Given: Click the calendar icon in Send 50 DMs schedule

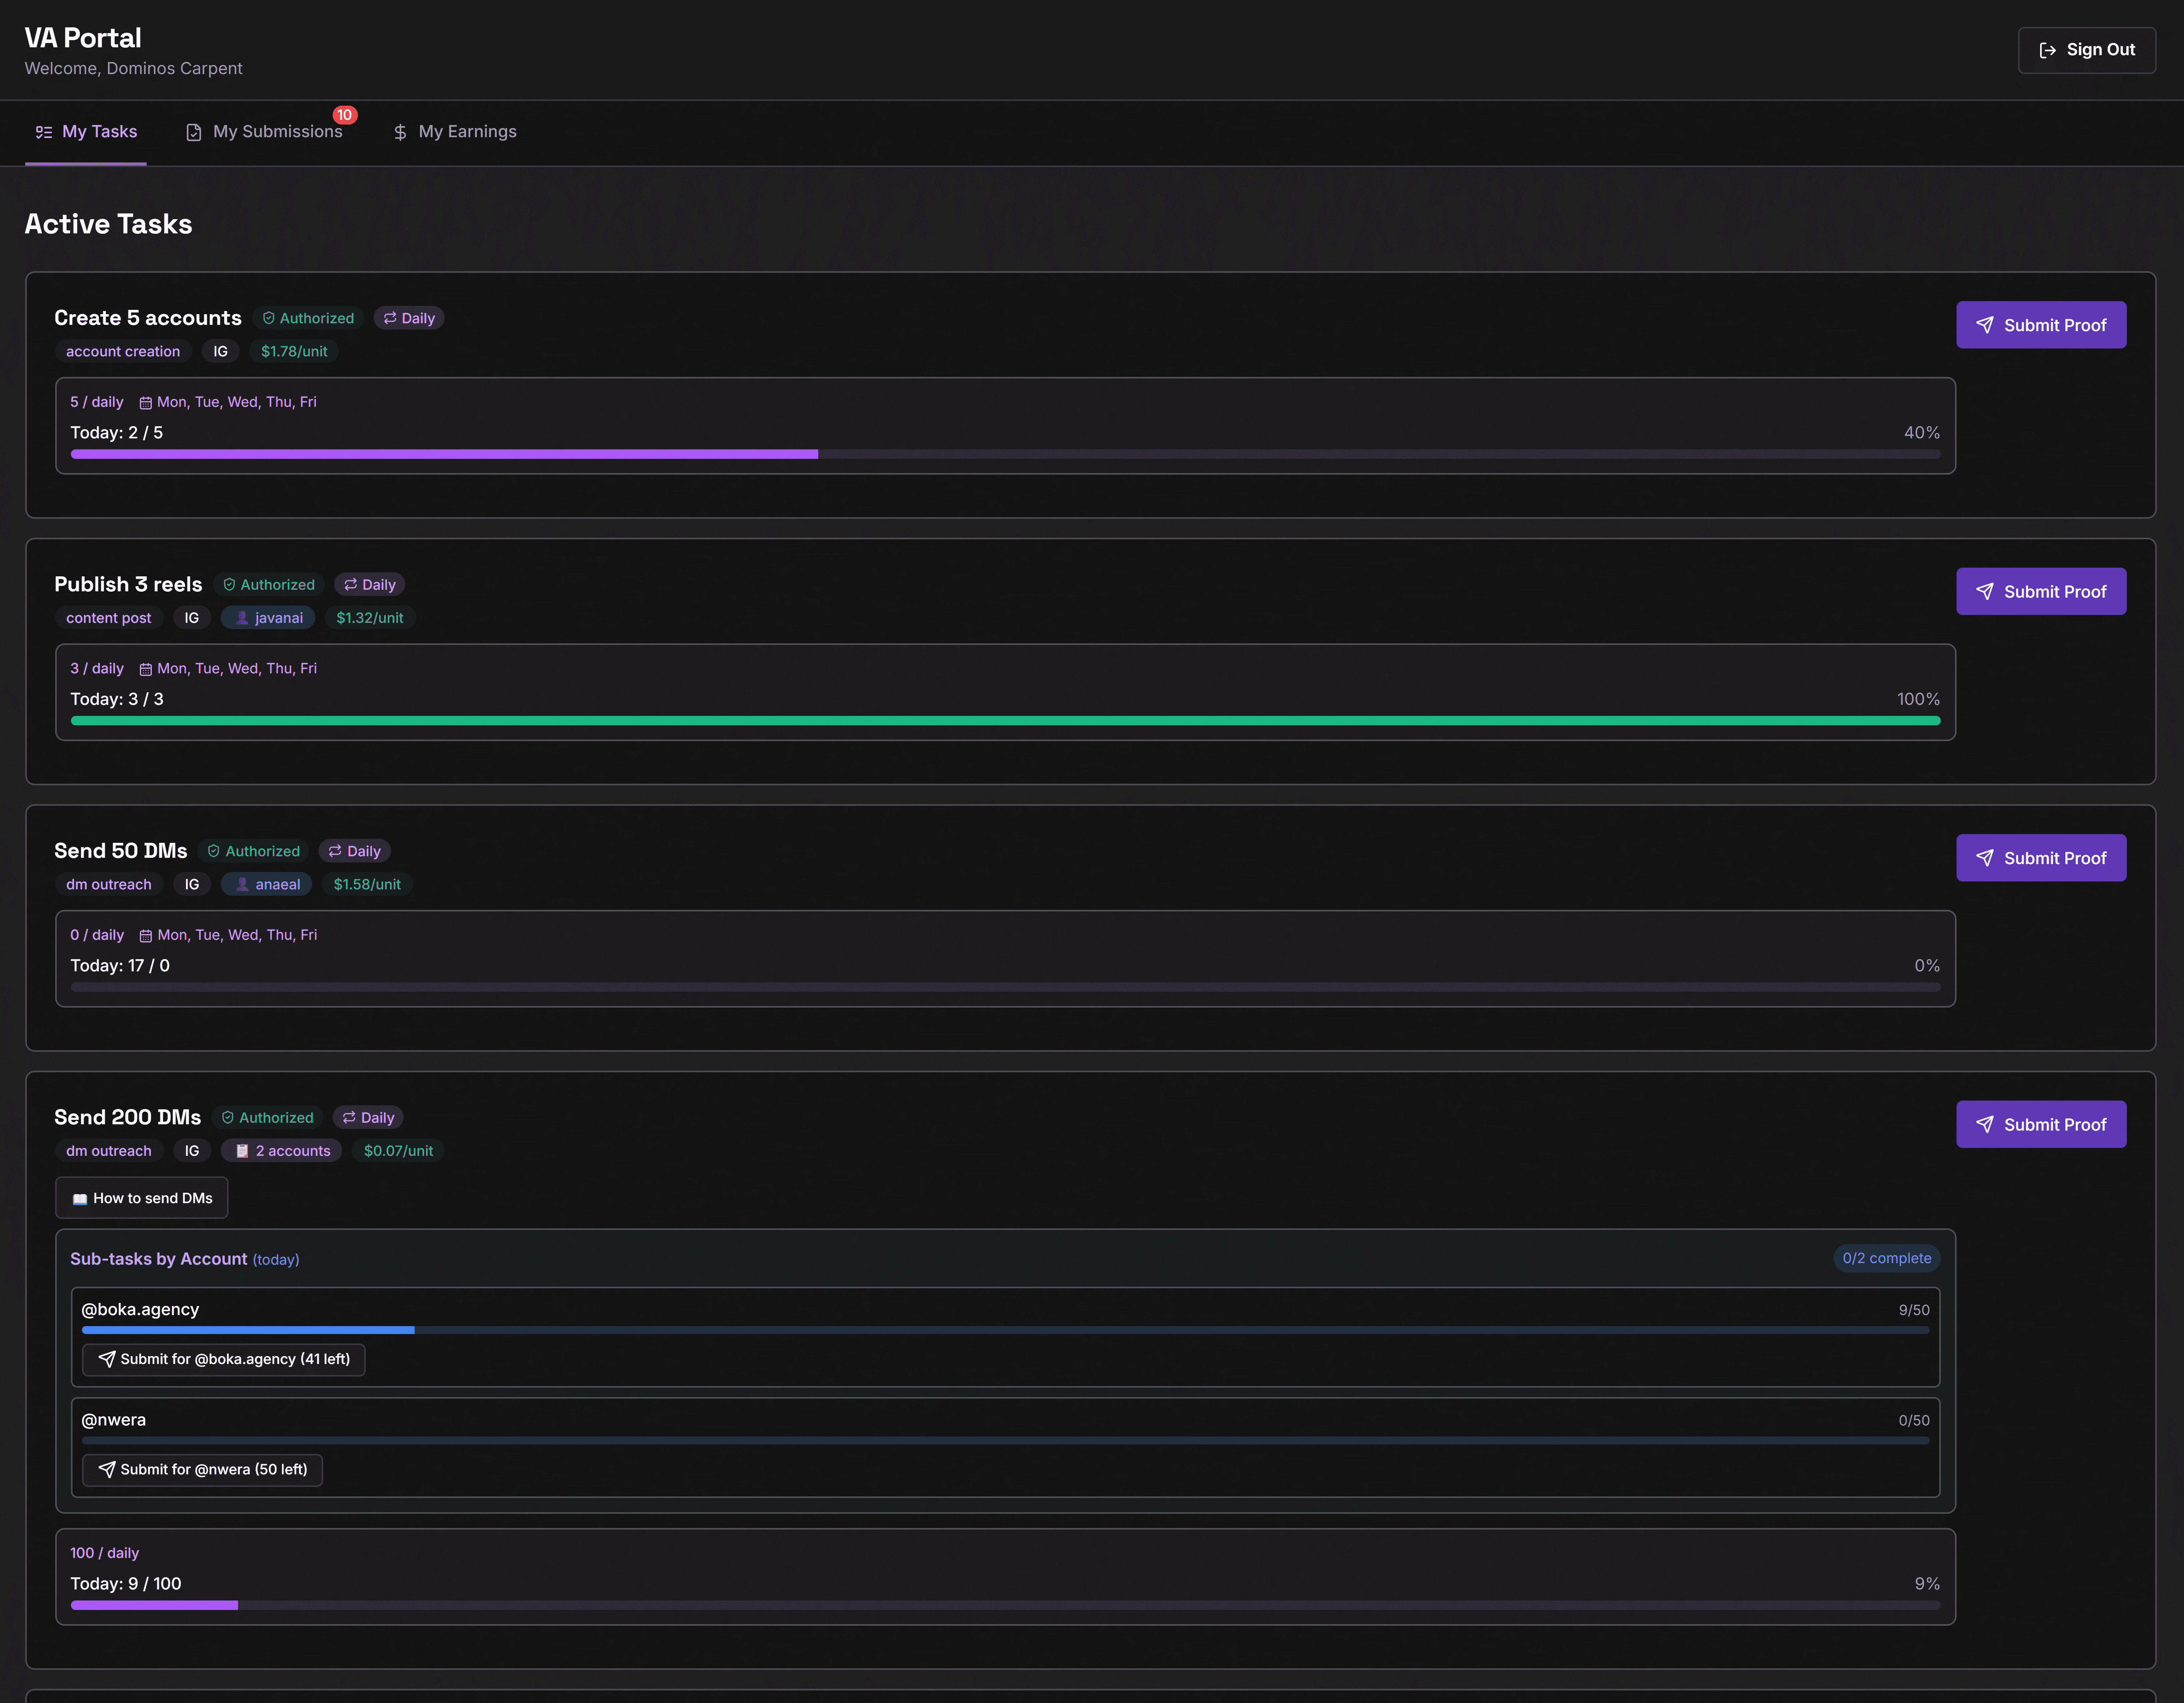Looking at the screenshot, I should [x=146, y=936].
